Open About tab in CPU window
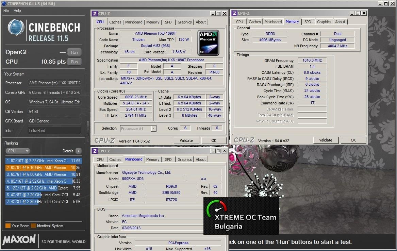This screenshot has width=397, height=251. click(201, 22)
